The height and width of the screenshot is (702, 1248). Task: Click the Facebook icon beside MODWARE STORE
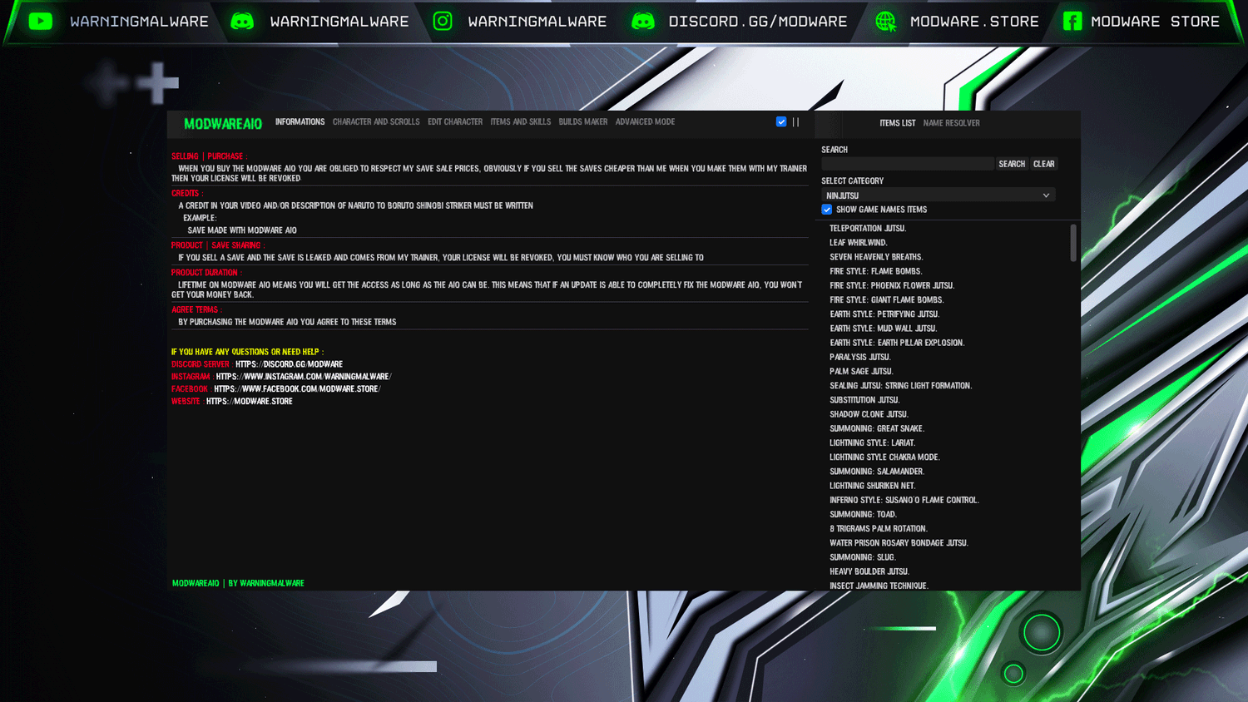(1072, 21)
